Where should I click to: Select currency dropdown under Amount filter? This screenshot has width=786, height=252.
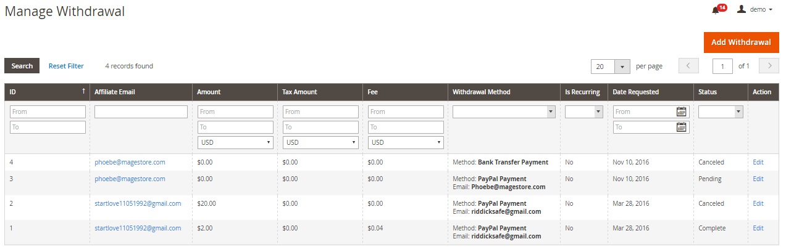(x=235, y=142)
